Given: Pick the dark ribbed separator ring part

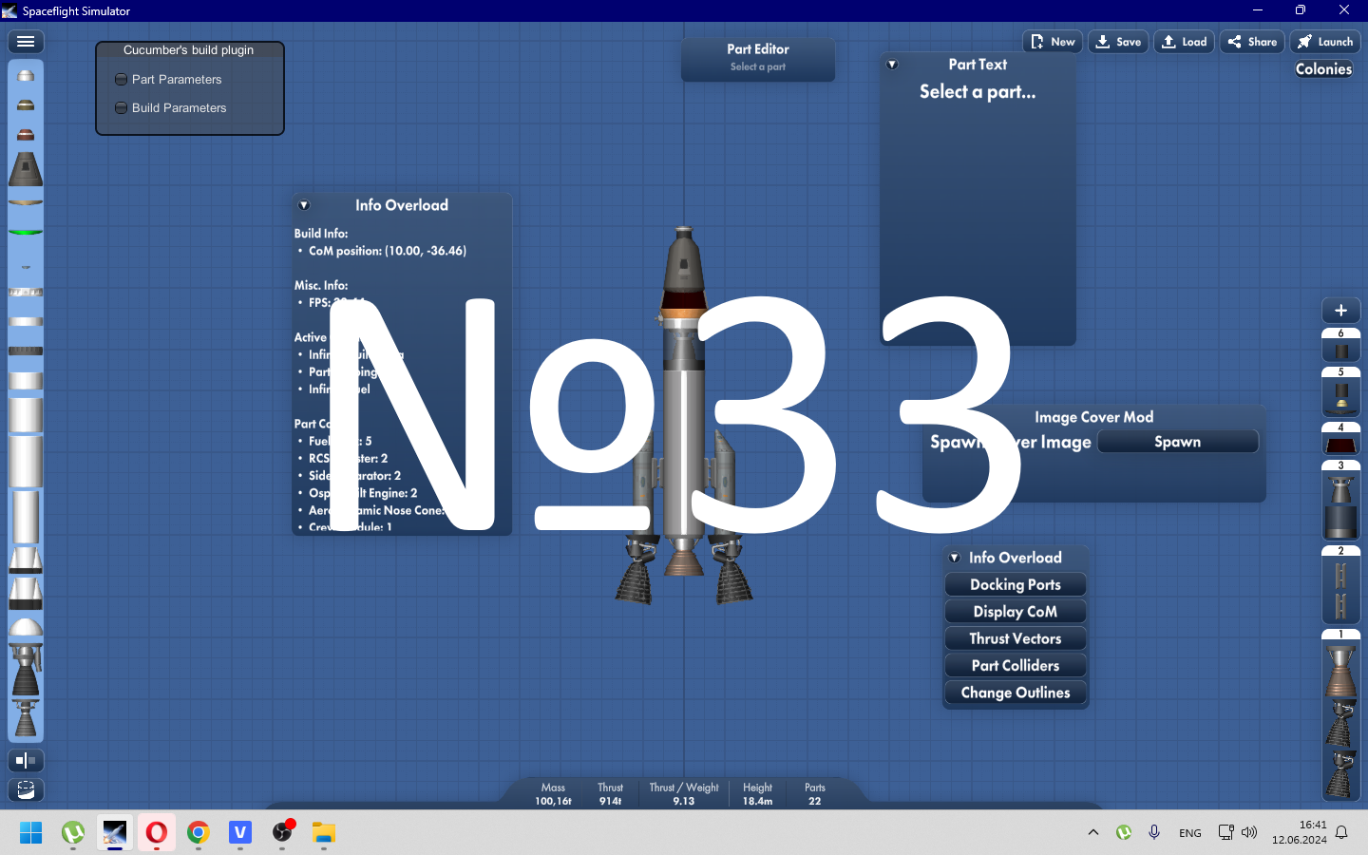Looking at the screenshot, I should click(26, 351).
